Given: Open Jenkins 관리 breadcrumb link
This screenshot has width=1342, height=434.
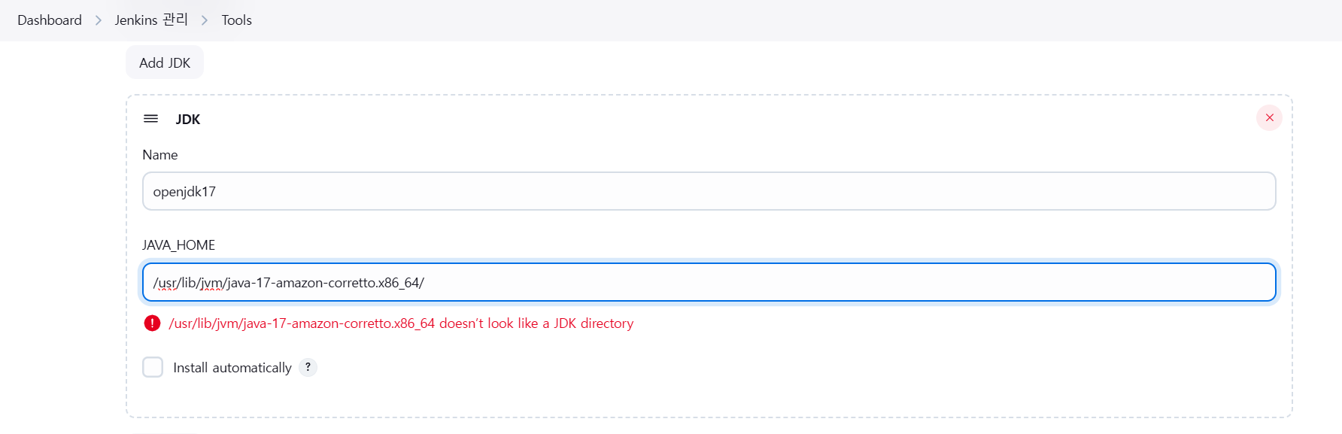Looking at the screenshot, I should point(151,20).
